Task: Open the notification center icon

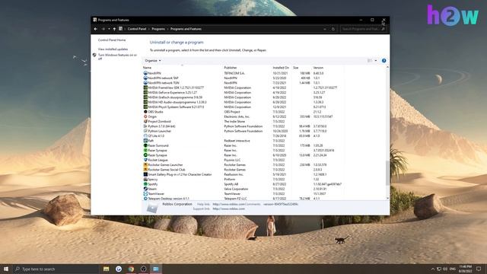Action: pos(479,269)
